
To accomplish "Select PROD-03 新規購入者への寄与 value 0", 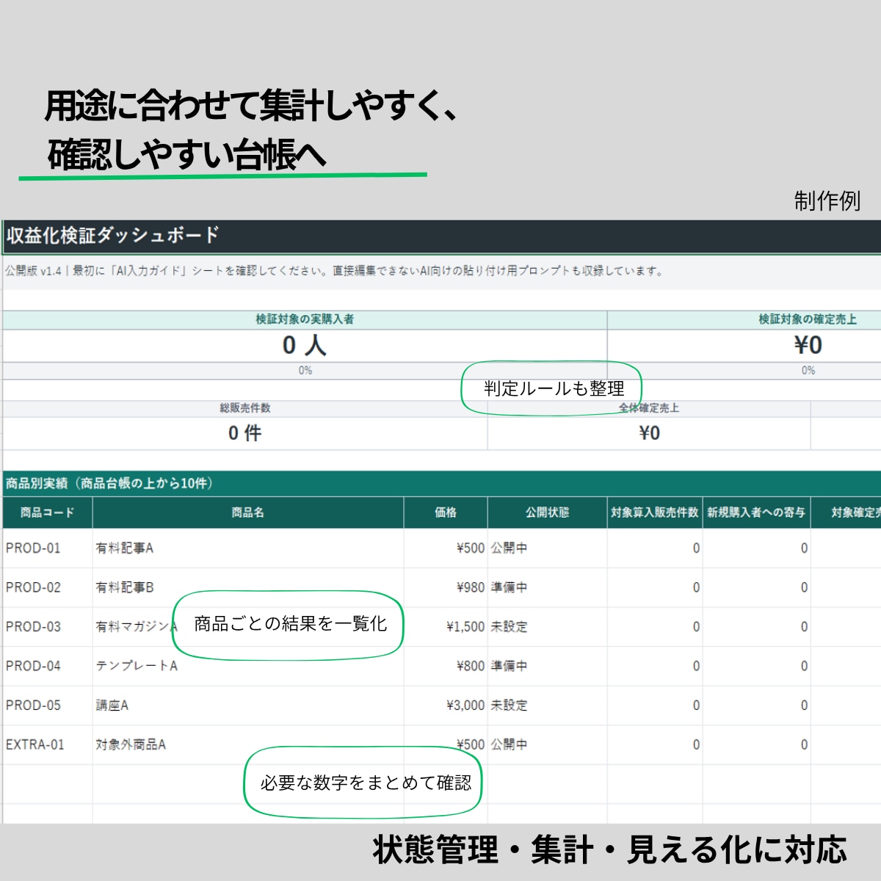I will (x=757, y=627).
